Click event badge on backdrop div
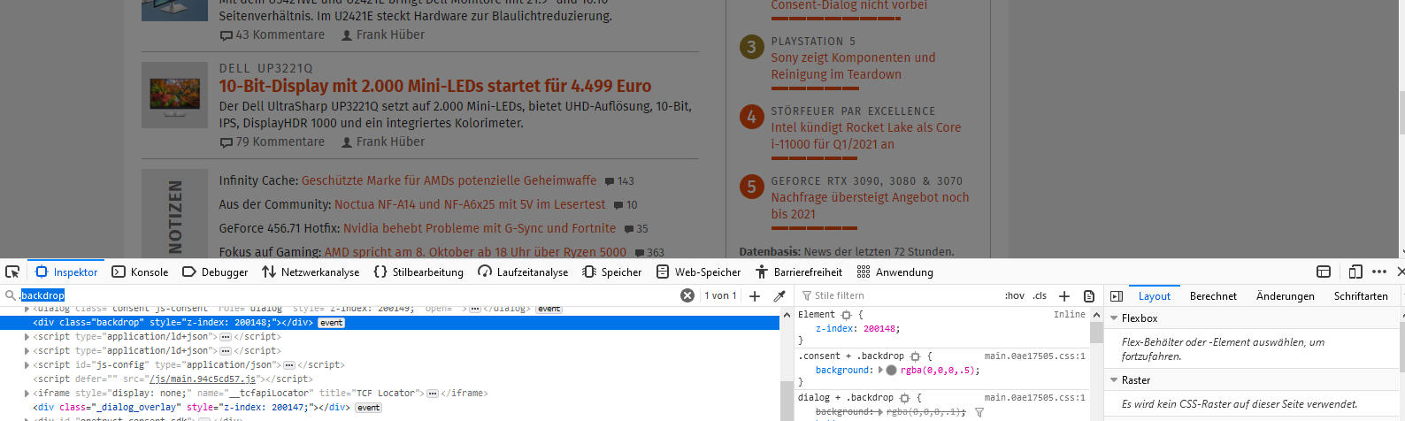This screenshot has width=1405, height=421. coord(332,323)
